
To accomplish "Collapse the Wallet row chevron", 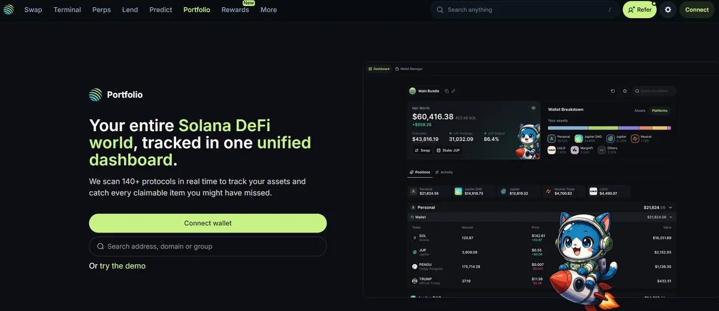I will (670, 217).
